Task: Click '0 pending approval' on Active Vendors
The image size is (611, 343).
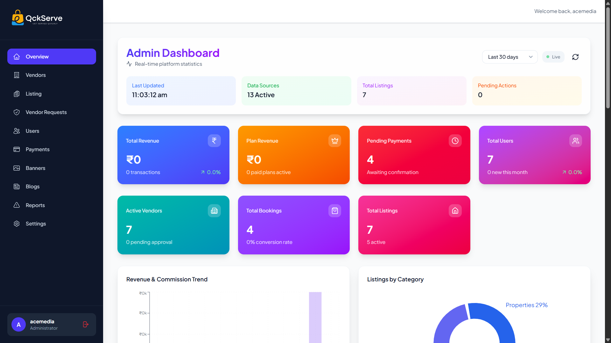Action: 149,242
